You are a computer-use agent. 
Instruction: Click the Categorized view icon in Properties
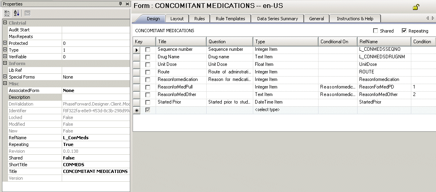[x=8, y=13]
